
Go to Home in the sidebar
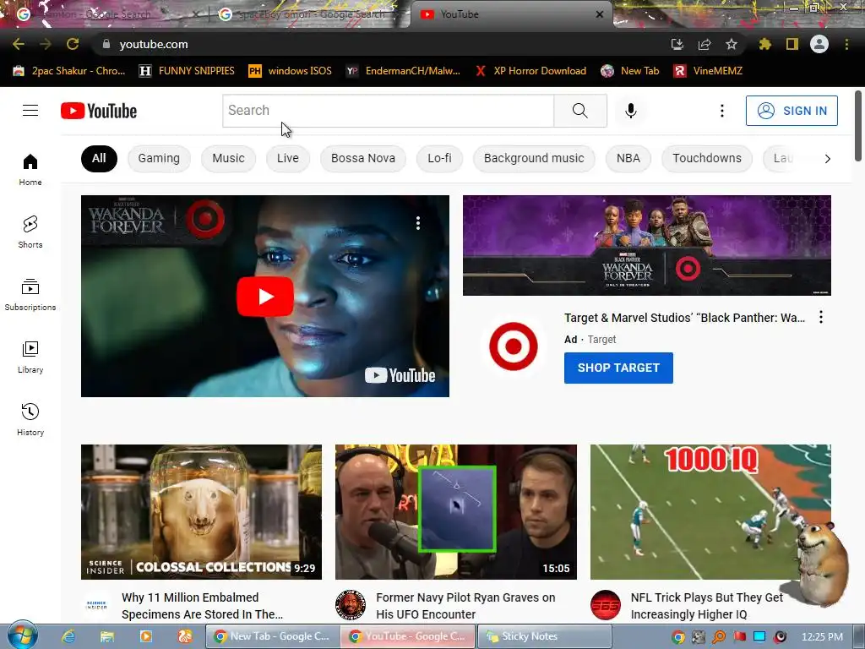(x=30, y=169)
